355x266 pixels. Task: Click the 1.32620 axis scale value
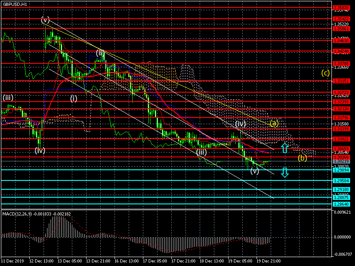point(341,96)
